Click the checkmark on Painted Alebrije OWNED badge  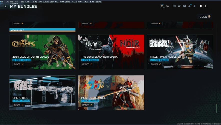[91, 105]
